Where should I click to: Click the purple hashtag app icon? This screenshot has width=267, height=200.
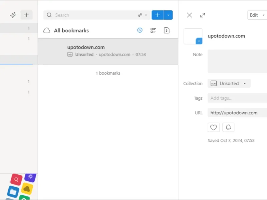click(30, 177)
